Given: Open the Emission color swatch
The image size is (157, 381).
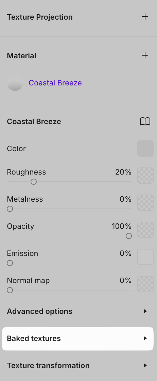Looking at the screenshot, I should click(145, 257).
